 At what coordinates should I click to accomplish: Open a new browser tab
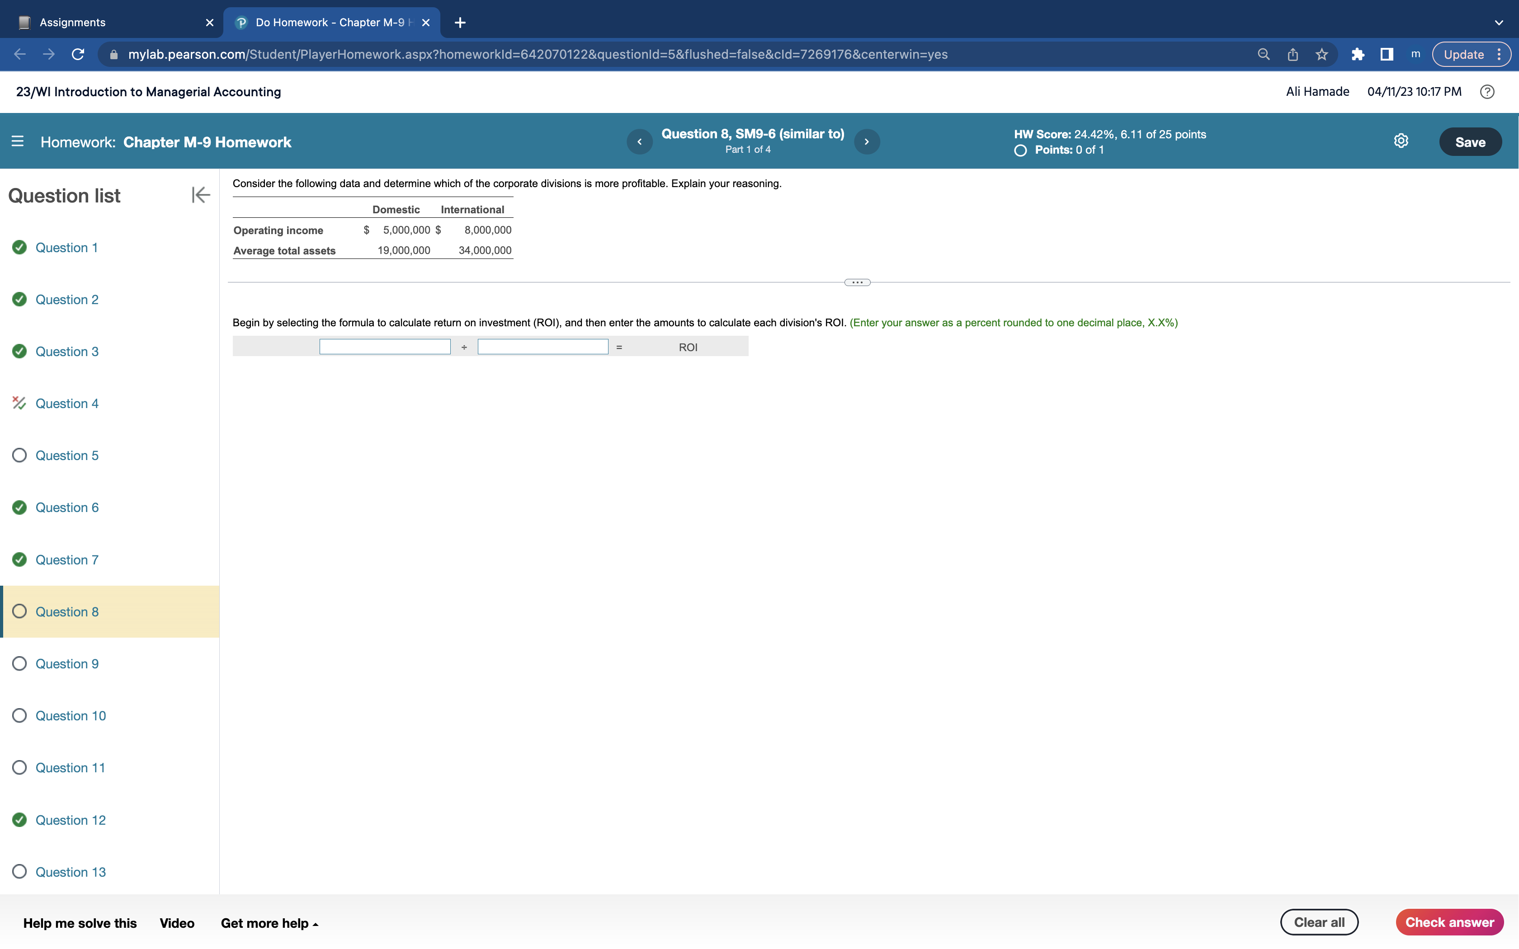[460, 23]
